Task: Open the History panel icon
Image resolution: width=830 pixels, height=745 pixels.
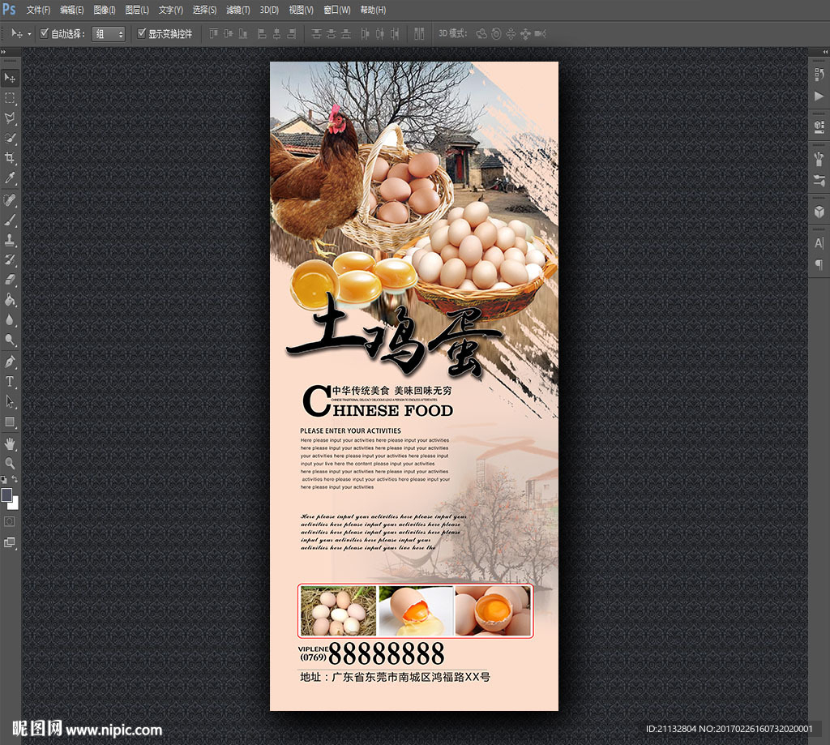Action: 819,75
